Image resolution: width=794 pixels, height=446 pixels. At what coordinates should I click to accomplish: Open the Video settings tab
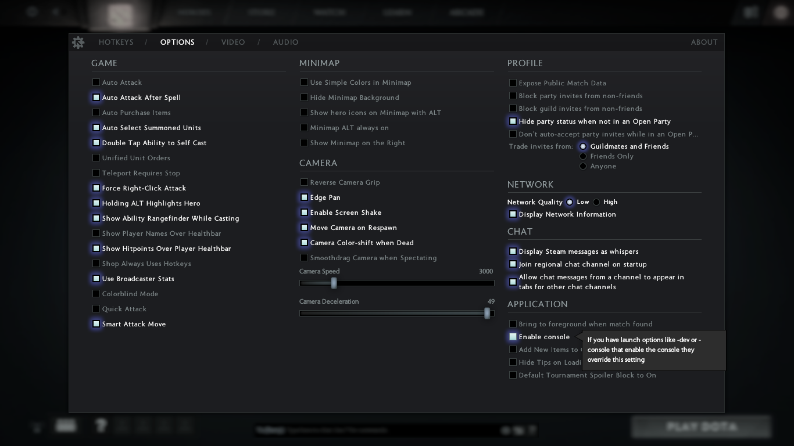pyautogui.click(x=233, y=42)
